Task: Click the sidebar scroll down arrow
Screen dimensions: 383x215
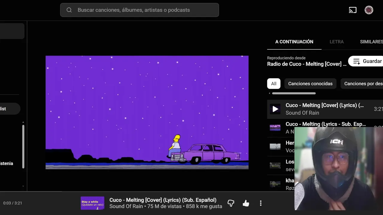Action: coord(23,186)
